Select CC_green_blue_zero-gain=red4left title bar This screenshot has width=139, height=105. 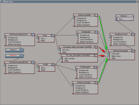coord(77,47)
